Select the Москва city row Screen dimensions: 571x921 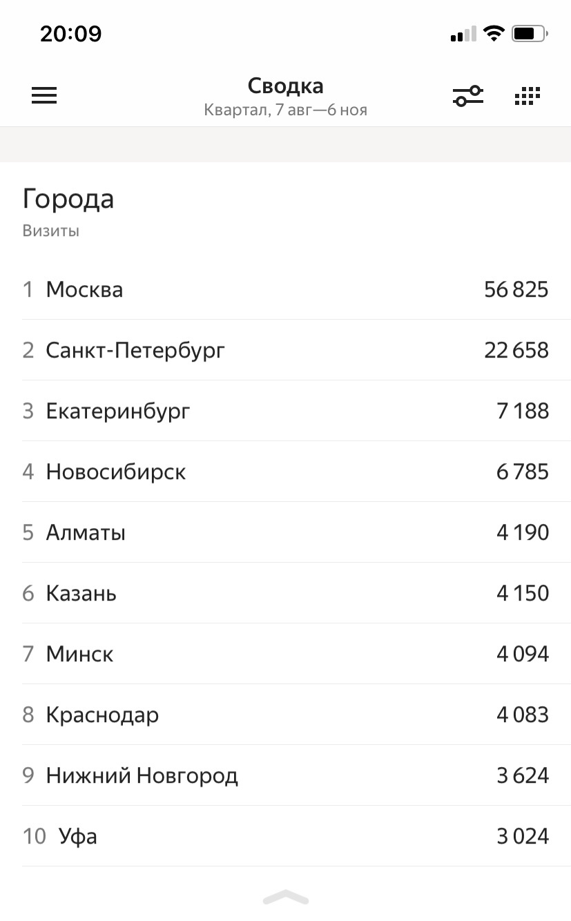(285, 289)
